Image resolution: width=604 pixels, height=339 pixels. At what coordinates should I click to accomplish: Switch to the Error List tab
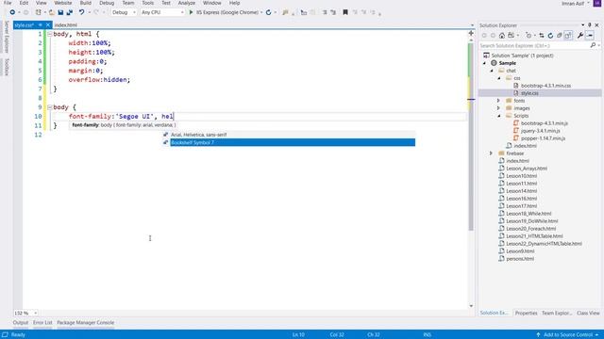(42, 323)
